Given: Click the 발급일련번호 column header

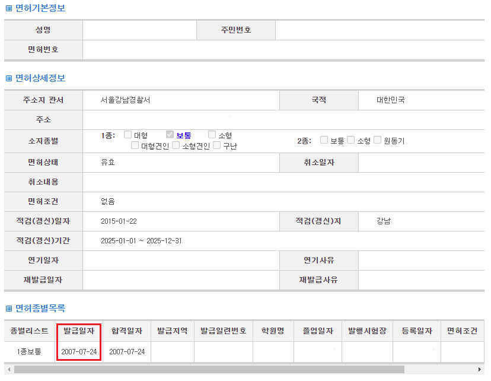Looking at the screenshot, I should [x=224, y=331].
